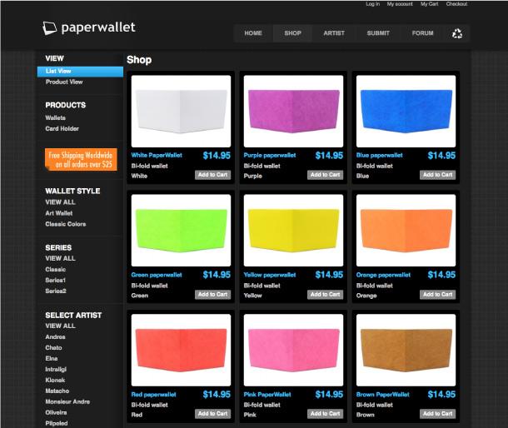
Task: Open White PaperWallet title link
Action: [x=157, y=155]
